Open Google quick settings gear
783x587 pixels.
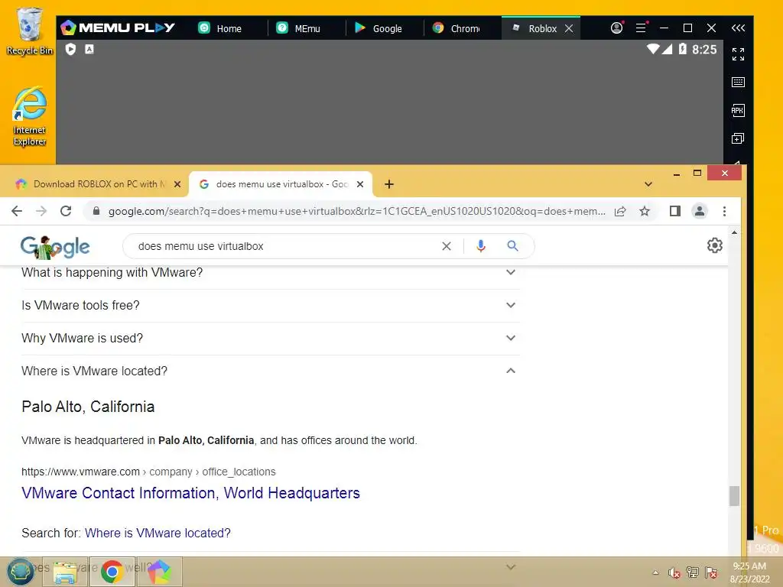click(715, 245)
